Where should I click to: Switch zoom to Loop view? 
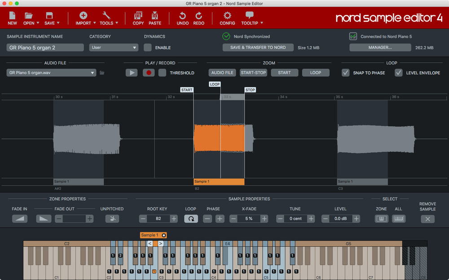tap(315, 72)
